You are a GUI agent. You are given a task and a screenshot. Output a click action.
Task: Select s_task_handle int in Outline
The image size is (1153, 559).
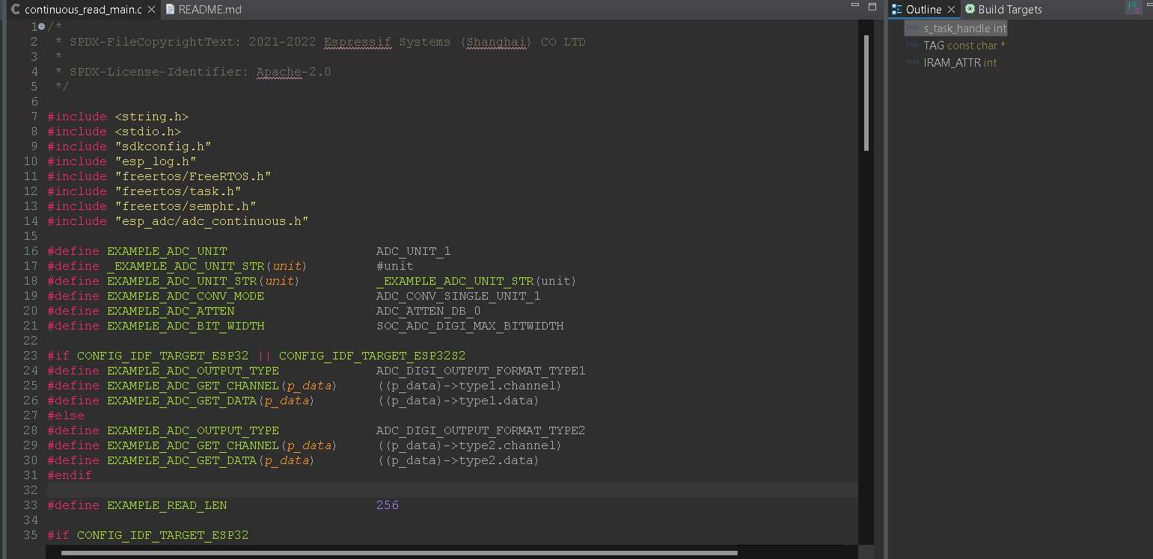pyautogui.click(x=955, y=28)
